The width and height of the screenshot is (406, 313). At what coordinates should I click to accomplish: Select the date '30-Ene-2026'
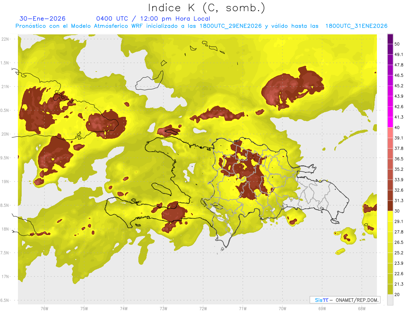coord(43,19)
